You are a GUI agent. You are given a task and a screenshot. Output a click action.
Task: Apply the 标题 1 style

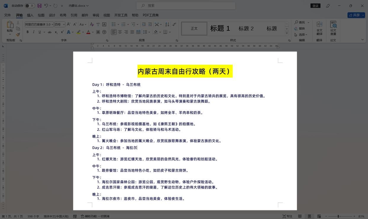pyautogui.click(x=220, y=28)
